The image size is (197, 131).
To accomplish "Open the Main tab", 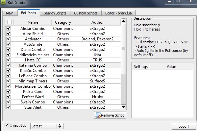I will [x=10, y=13].
